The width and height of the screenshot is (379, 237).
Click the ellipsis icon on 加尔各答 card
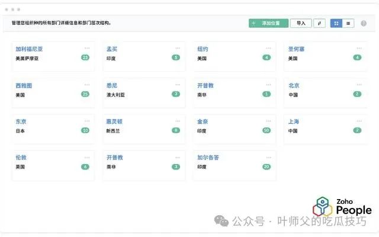[x=268, y=157]
